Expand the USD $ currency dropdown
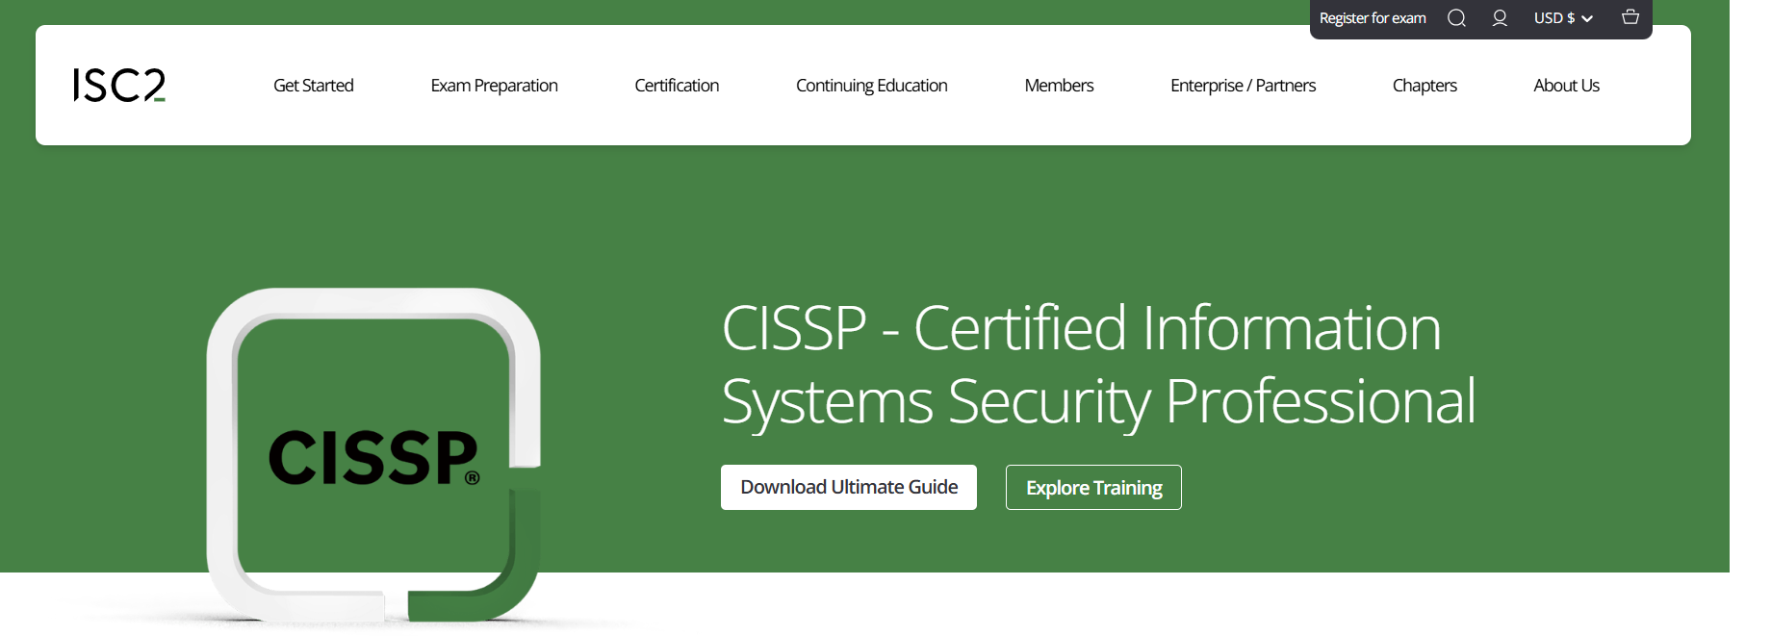The height and width of the screenshot is (636, 1771). point(1563,18)
